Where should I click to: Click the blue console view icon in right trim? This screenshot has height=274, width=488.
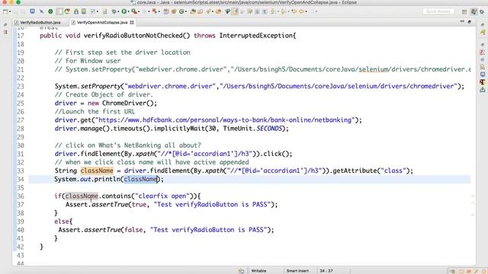[x=483, y=75]
